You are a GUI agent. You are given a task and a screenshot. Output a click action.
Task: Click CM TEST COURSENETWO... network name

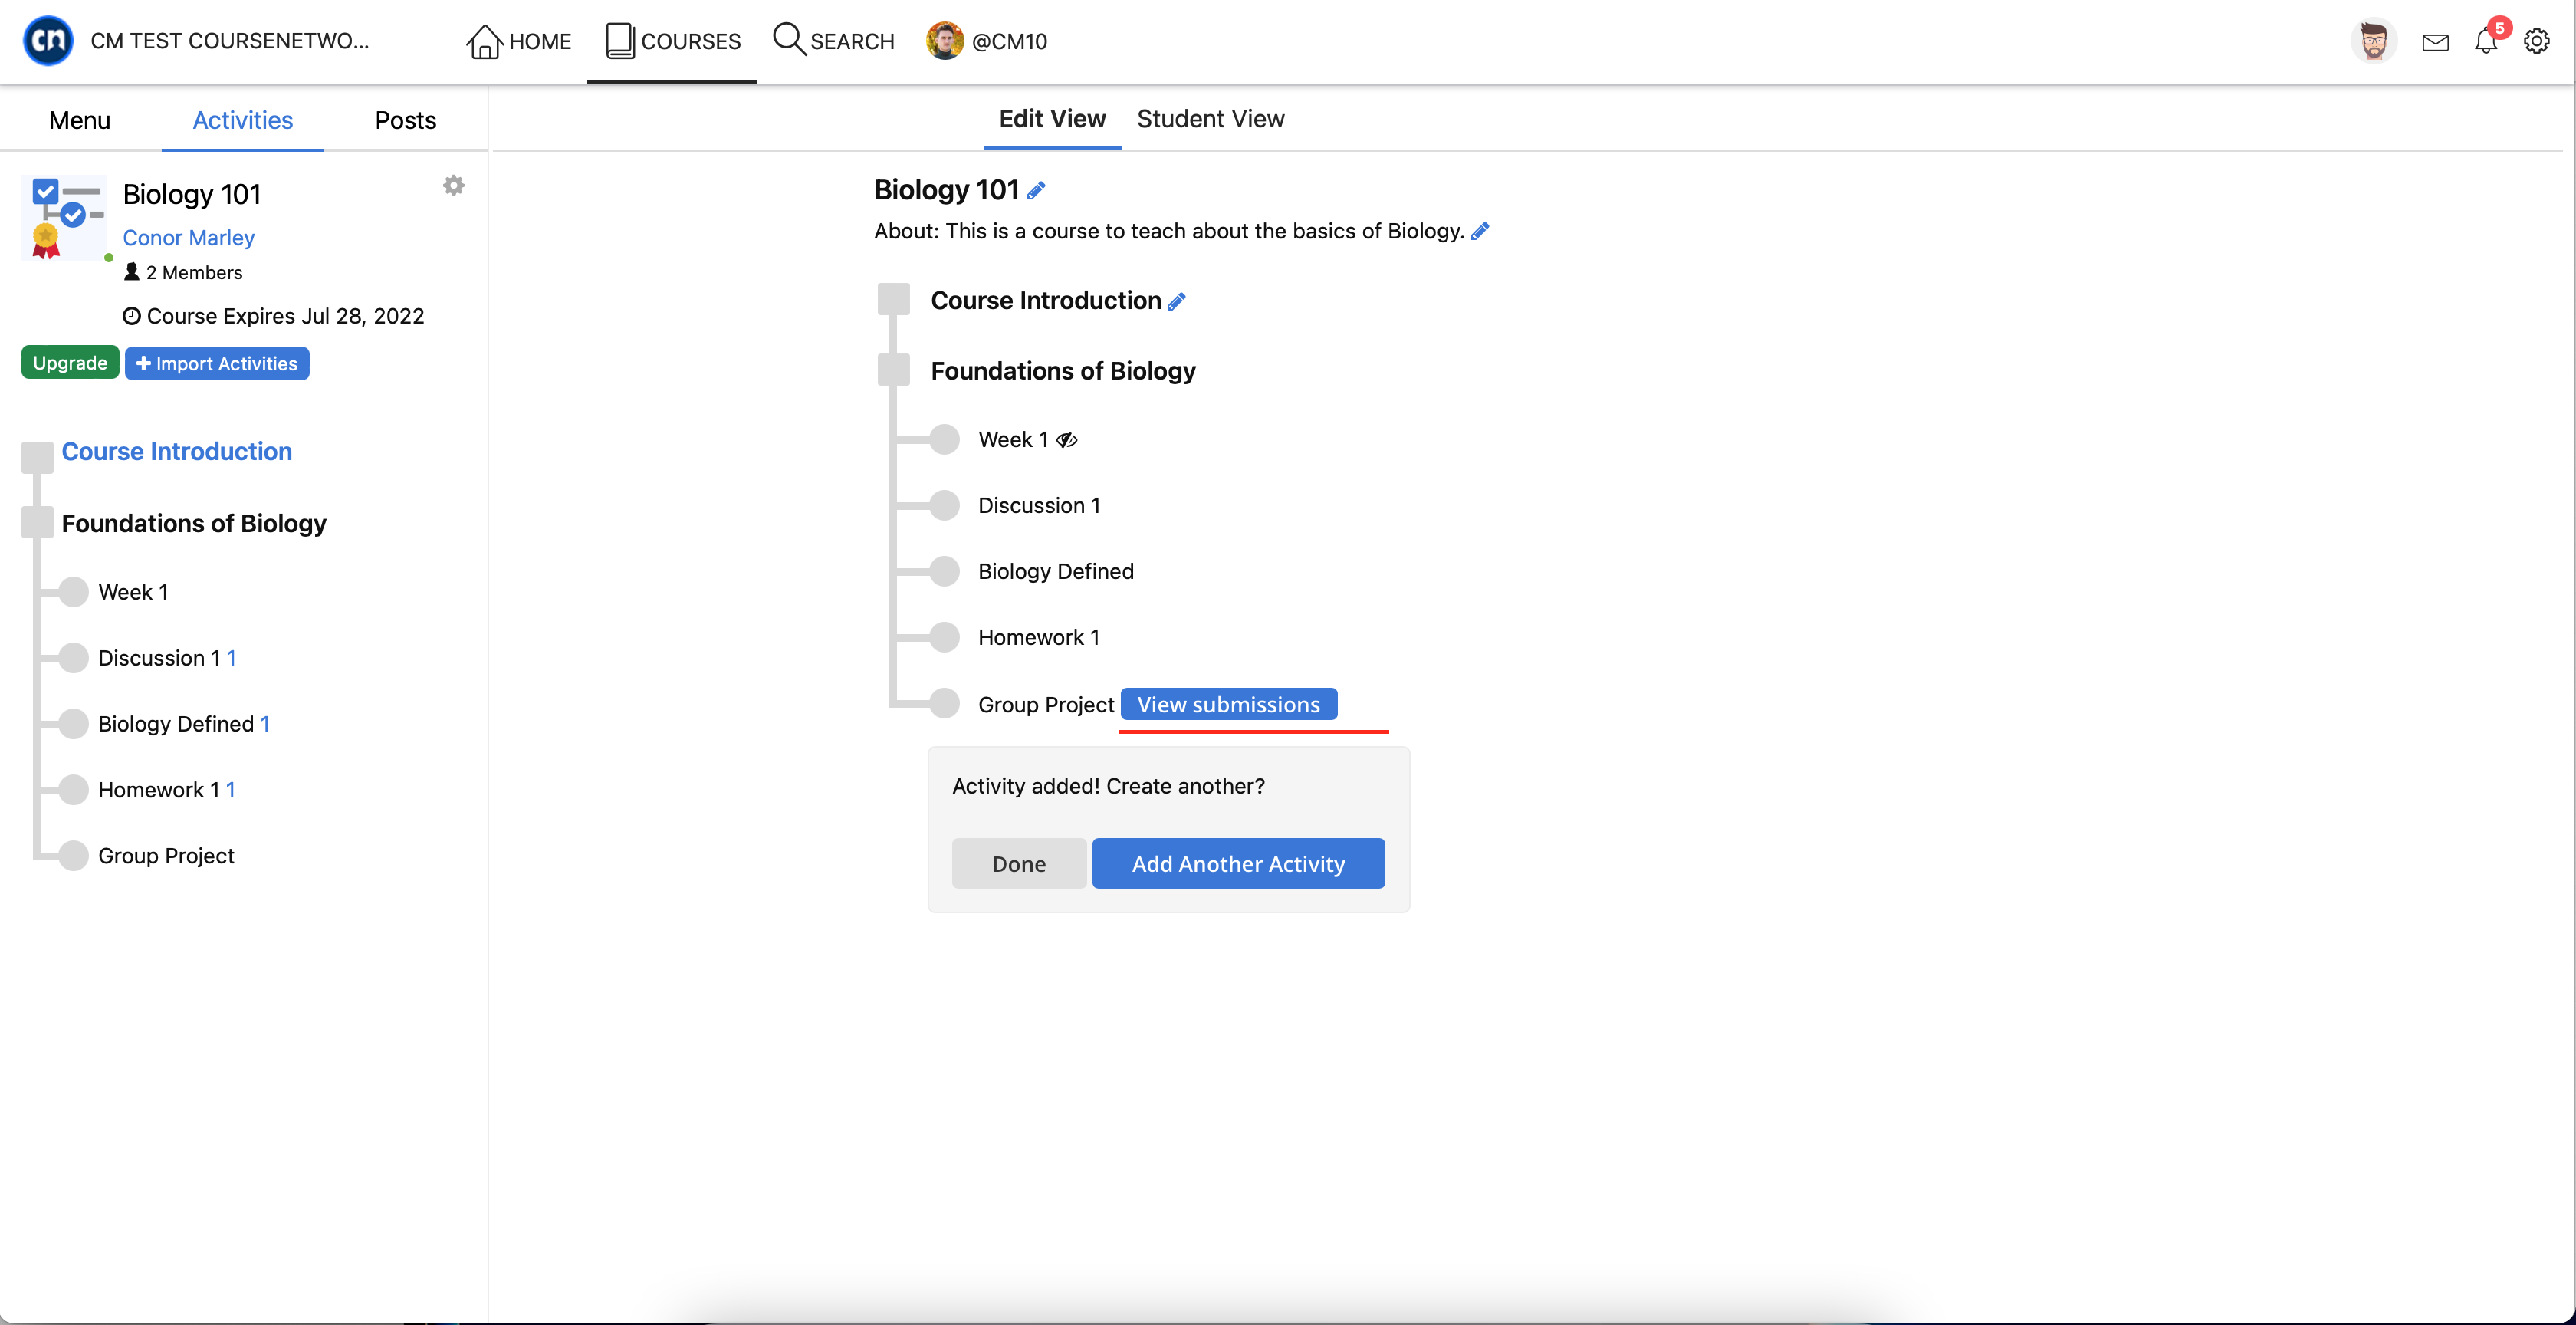tap(230, 41)
